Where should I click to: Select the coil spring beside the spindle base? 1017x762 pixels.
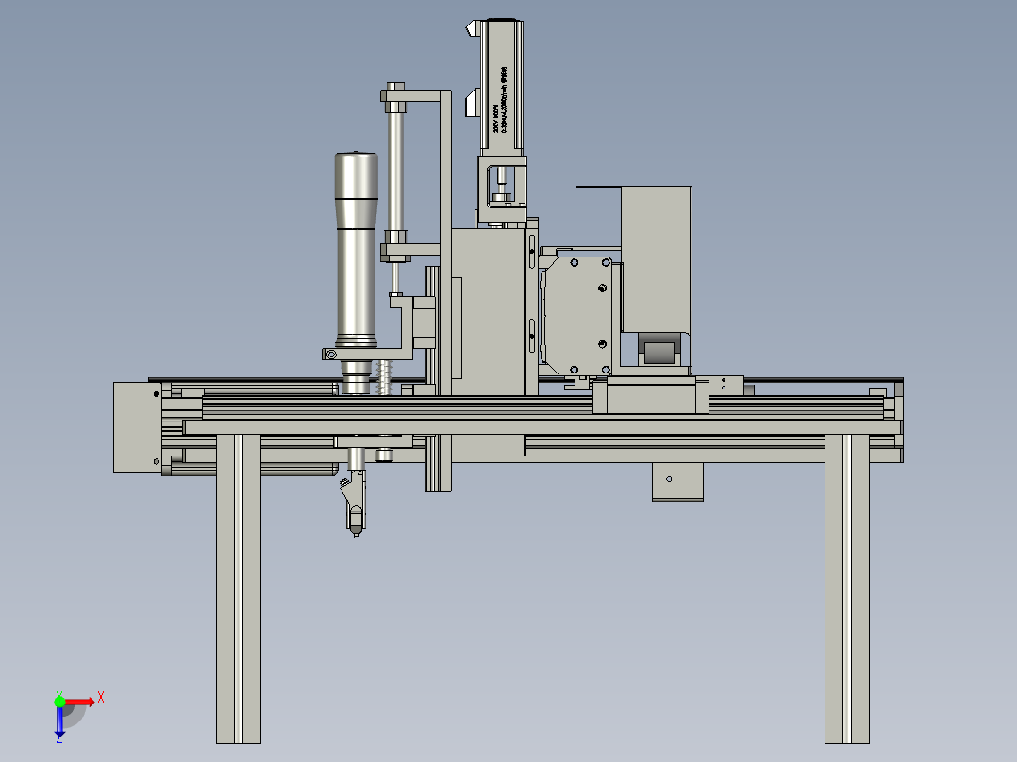(x=385, y=377)
